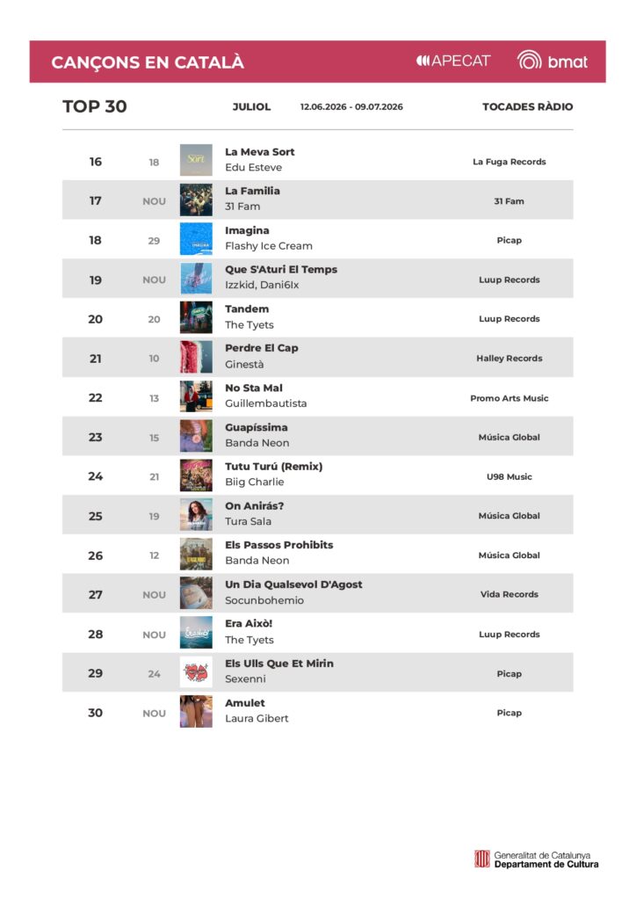The image size is (636, 900).
Task: Click the On Aniràs? cover thumbnail
Action: point(196,514)
